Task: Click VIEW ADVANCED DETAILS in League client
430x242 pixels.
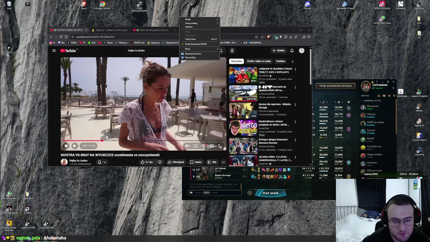Action: coord(335,86)
